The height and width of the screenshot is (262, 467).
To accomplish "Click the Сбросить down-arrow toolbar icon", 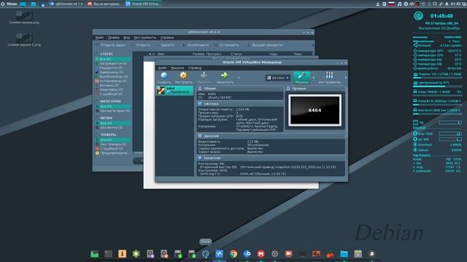I will coord(204,76).
